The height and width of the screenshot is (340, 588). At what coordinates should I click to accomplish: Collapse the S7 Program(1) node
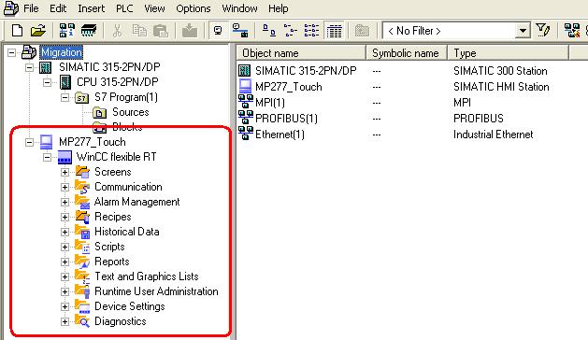click(x=65, y=97)
